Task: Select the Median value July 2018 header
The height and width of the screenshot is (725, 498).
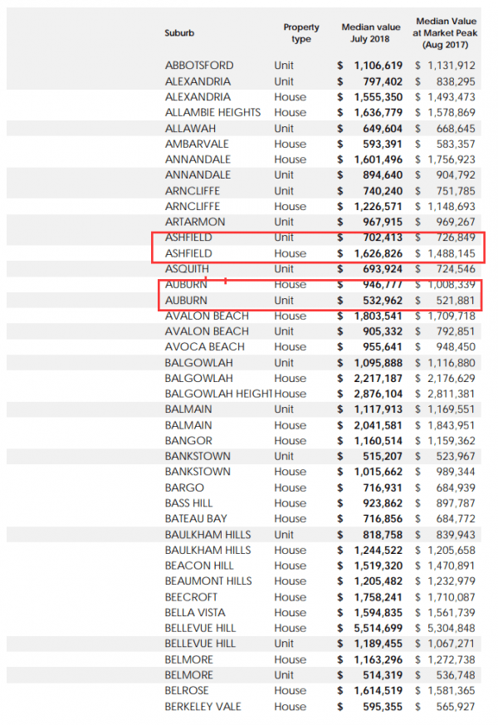Action: pyautogui.click(x=370, y=33)
